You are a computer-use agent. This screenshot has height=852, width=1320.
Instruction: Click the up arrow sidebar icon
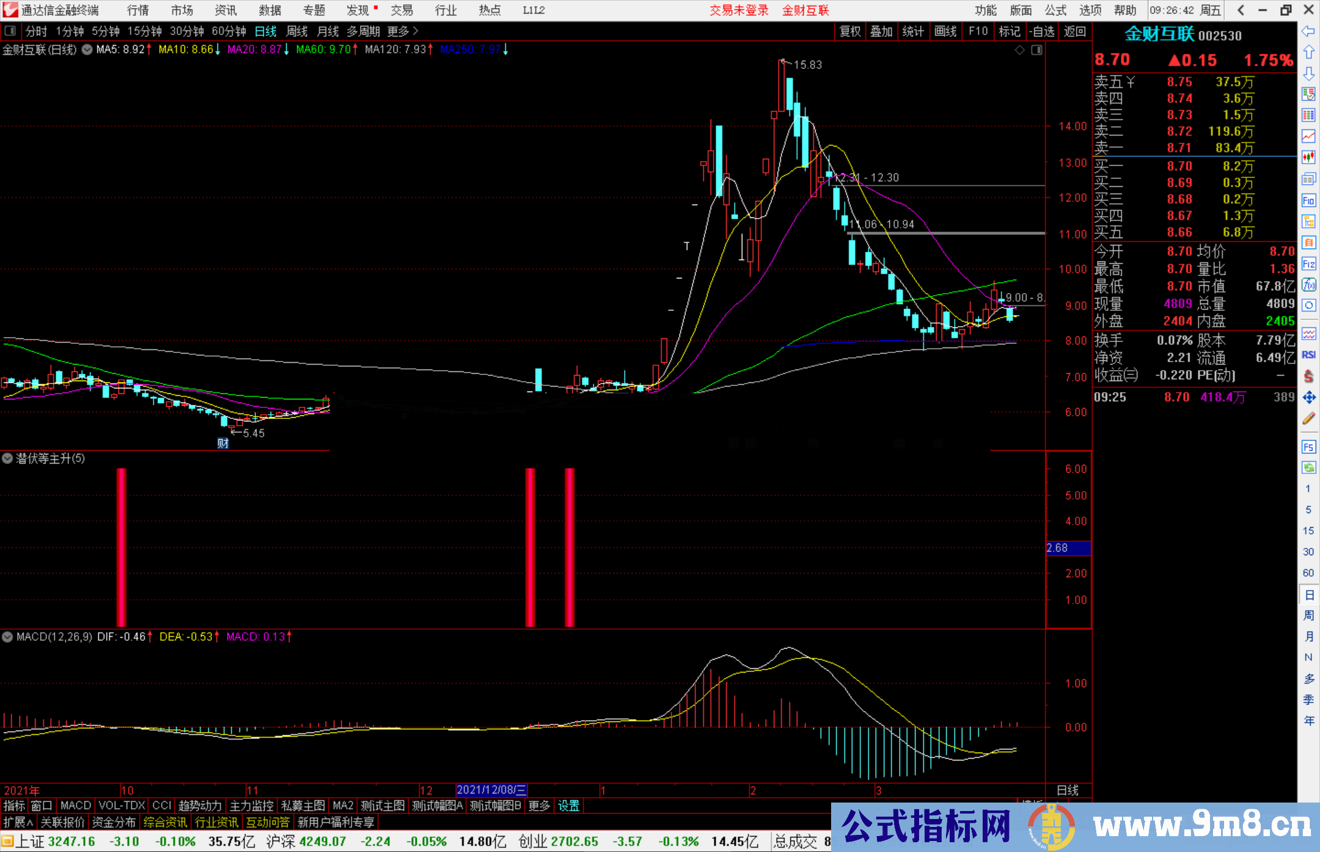pyautogui.click(x=1308, y=53)
